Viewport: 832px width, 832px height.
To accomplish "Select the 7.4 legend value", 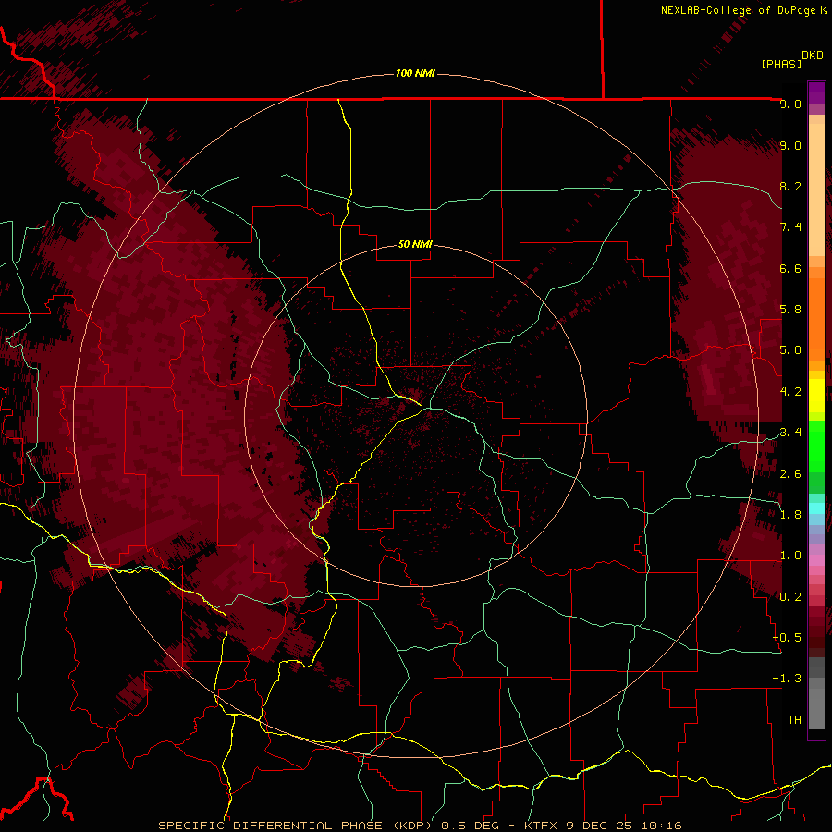I will (790, 227).
